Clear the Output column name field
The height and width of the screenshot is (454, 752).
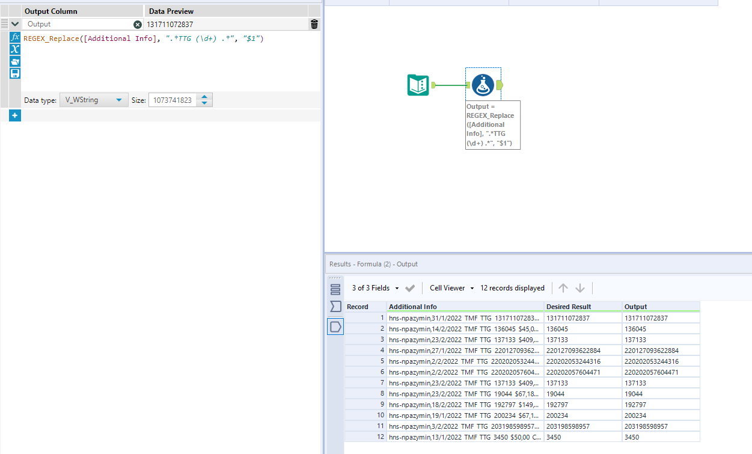click(138, 25)
